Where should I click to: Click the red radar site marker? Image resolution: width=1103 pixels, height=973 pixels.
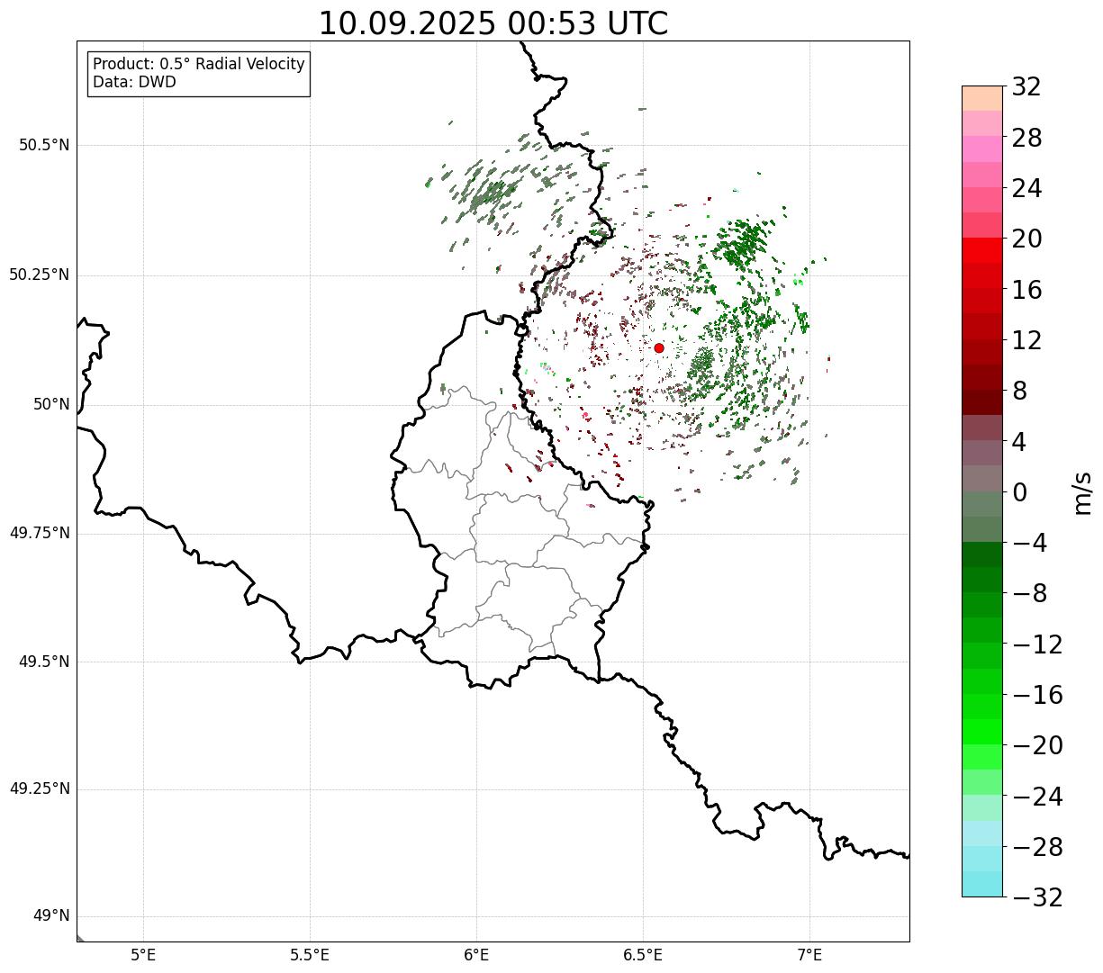pos(659,348)
